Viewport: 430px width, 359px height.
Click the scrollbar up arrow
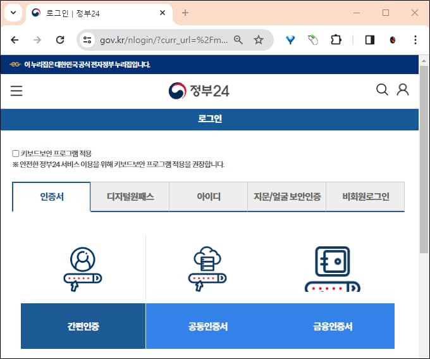[x=424, y=61]
